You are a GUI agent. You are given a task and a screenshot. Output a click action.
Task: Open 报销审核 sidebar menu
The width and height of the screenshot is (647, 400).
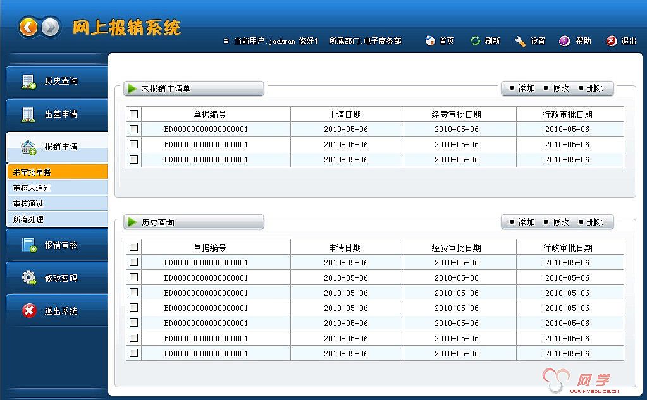[57, 245]
